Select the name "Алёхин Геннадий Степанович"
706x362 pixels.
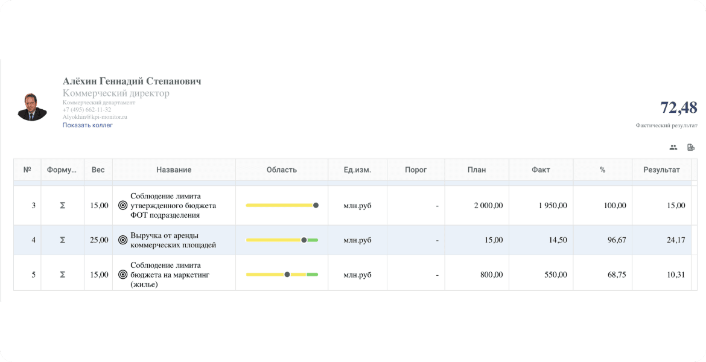point(132,81)
